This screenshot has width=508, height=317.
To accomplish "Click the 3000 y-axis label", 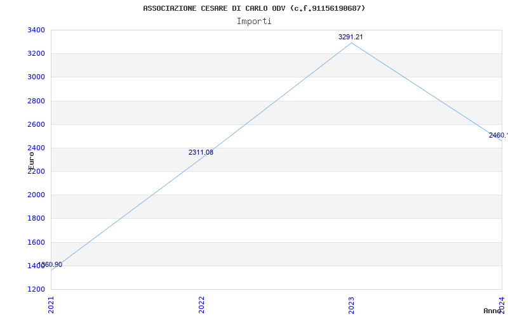I will coord(36,77).
